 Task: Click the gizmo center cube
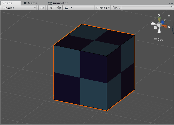click(x=159, y=25)
